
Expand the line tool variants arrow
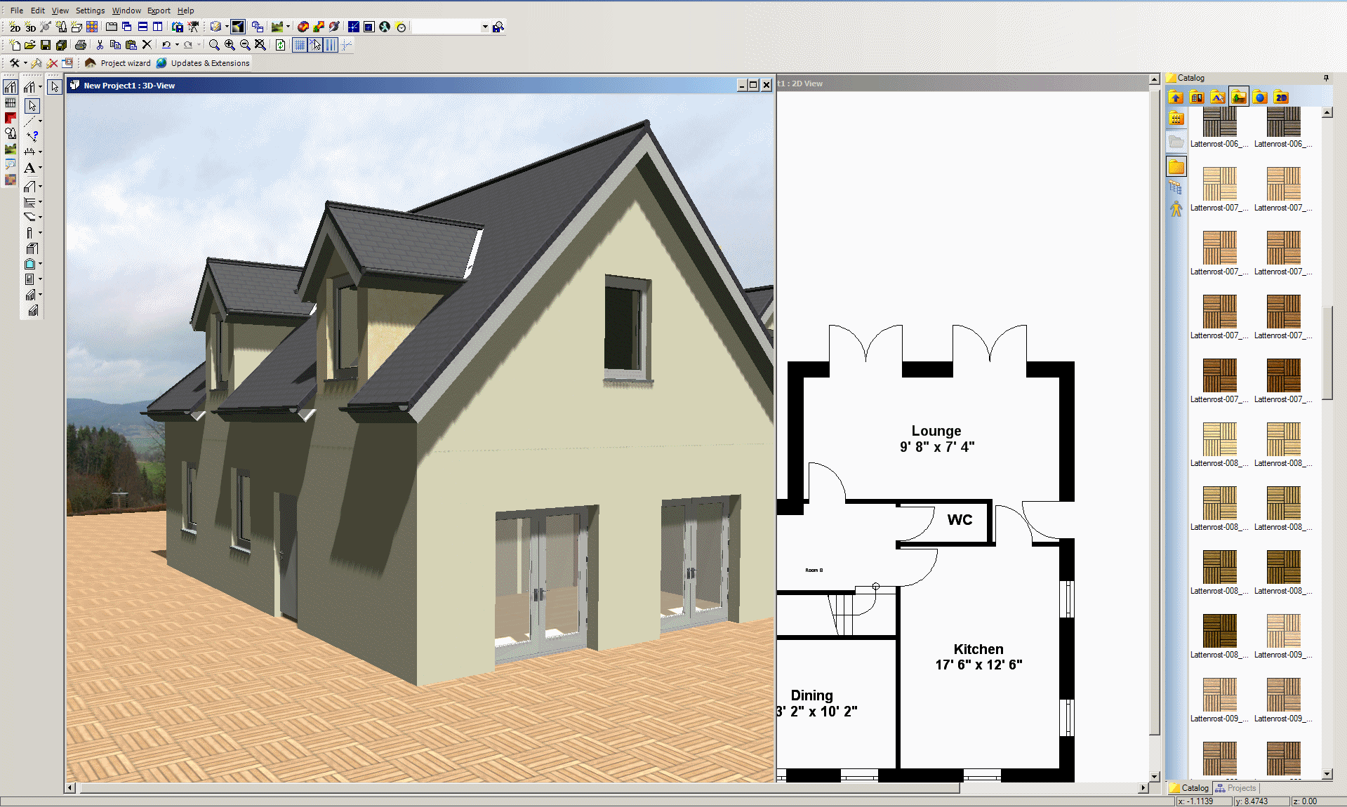click(40, 121)
